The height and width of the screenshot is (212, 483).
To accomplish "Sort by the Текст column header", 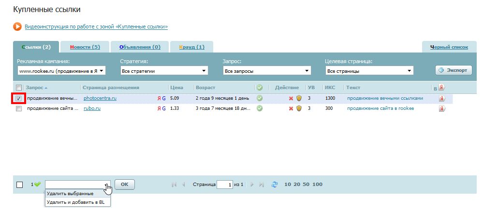I will click(x=353, y=88).
